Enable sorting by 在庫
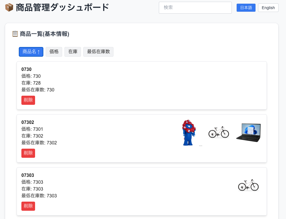The width and height of the screenshot is (286, 219). 72,52
